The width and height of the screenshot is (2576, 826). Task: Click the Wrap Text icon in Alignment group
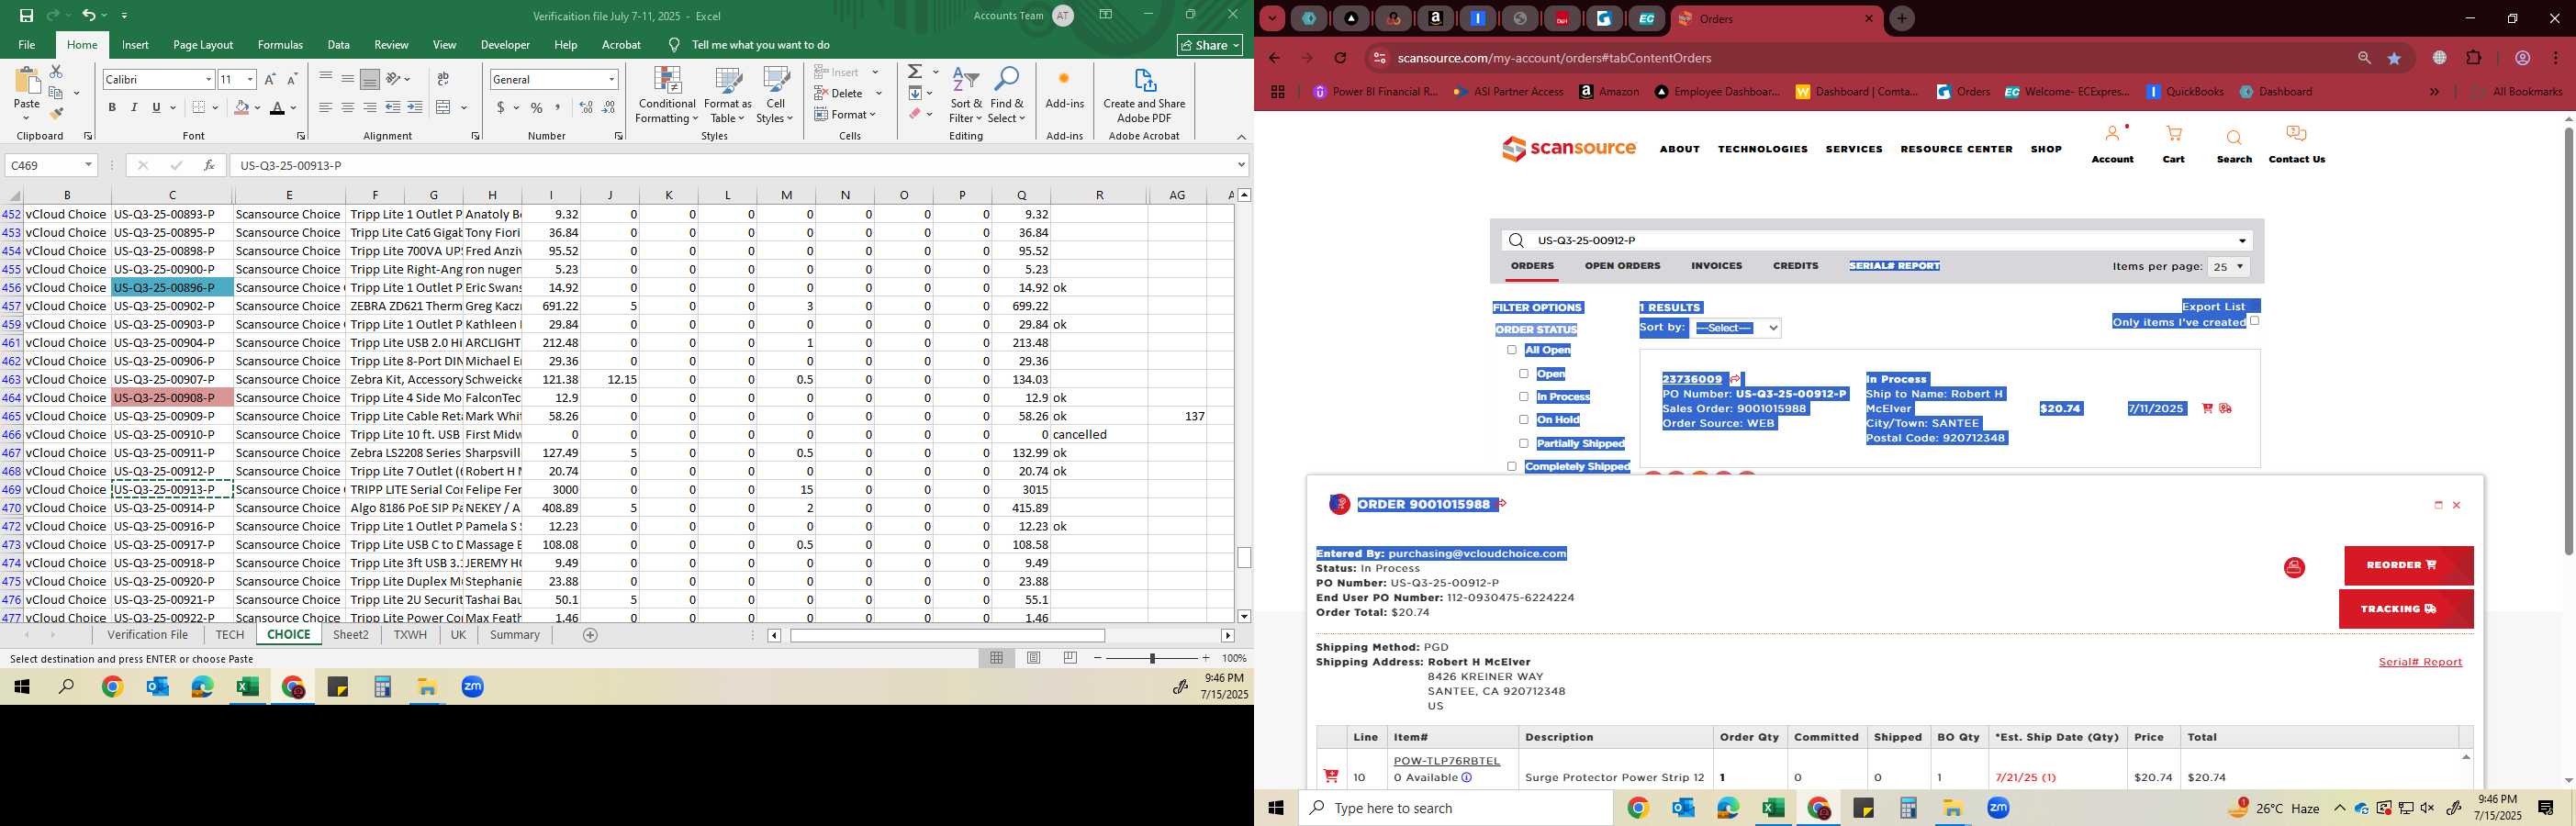[x=443, y=79]
